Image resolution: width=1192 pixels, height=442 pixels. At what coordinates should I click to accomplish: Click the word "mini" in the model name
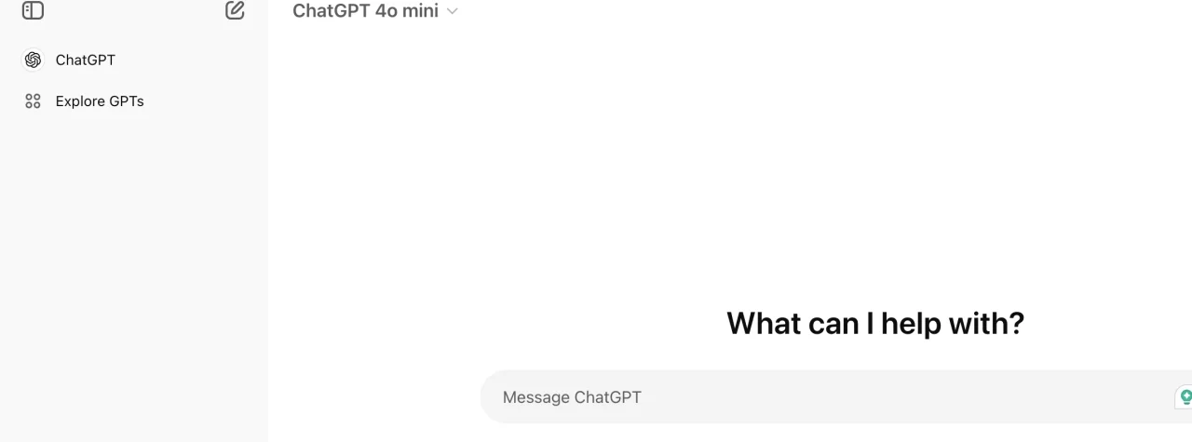pos(420,11)
